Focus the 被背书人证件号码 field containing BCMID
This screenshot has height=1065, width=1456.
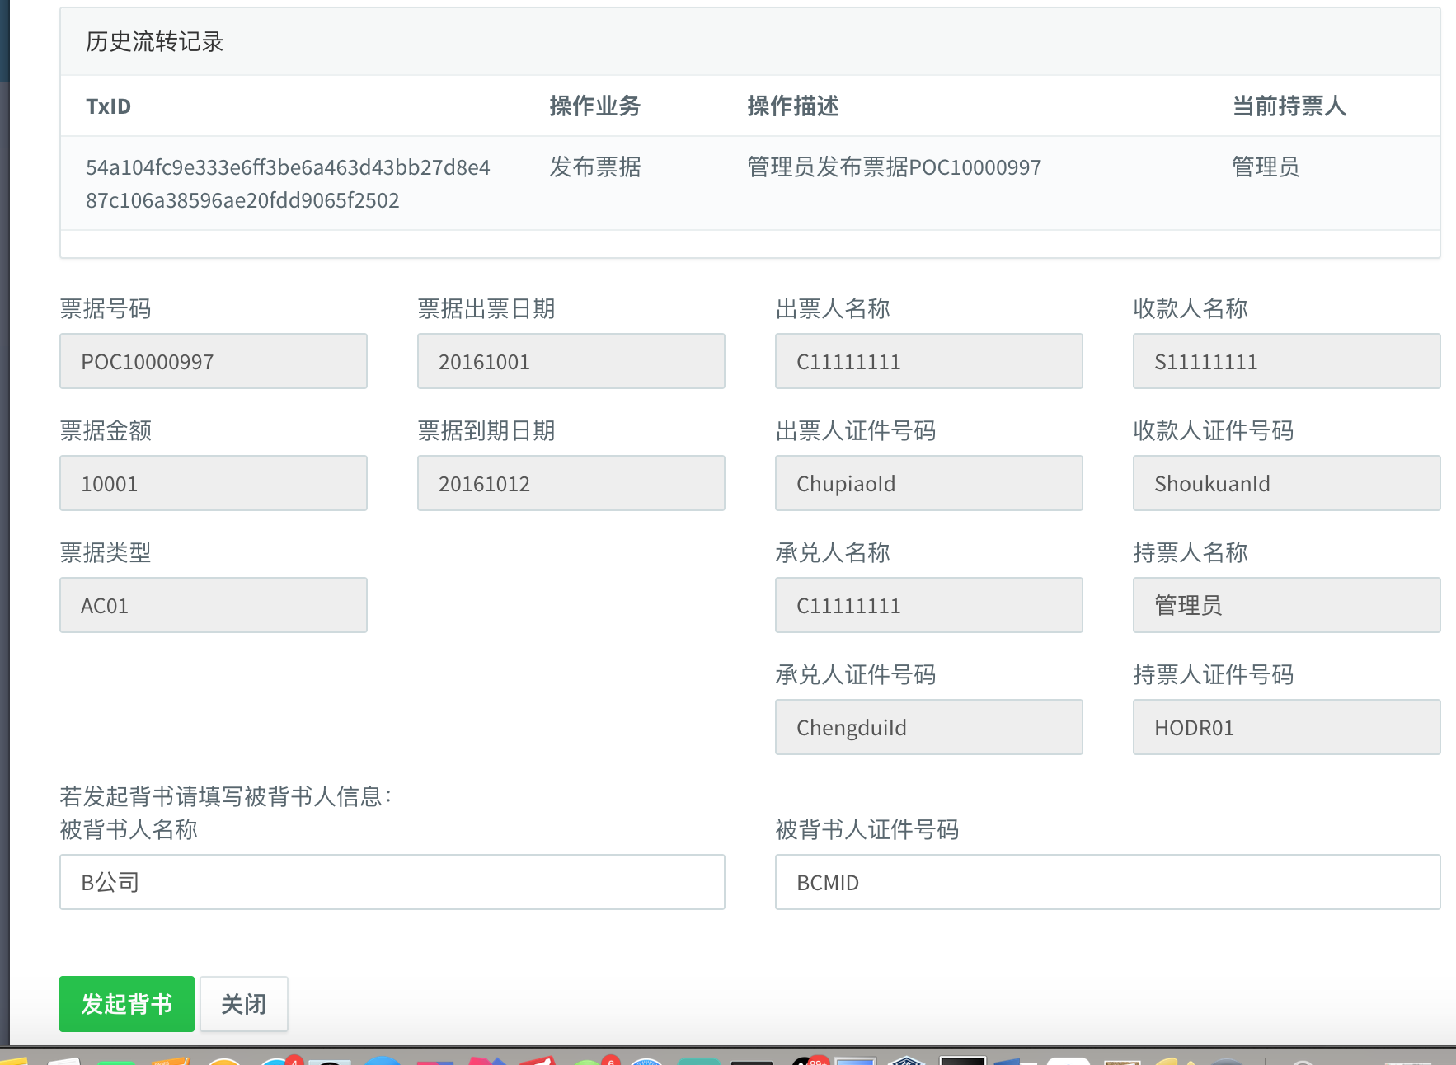[x=1107, y=882]
